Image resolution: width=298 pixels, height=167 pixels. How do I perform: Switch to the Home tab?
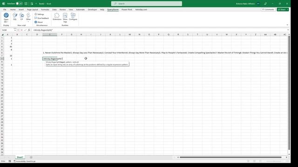(13, 9)
